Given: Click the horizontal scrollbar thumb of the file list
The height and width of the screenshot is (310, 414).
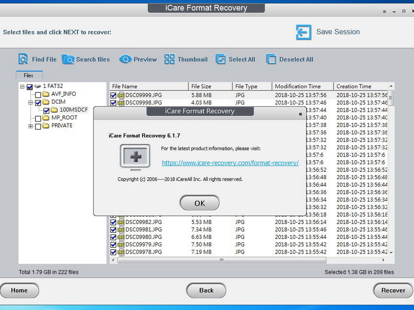Looking at the screenshot, I should tap(222, 260).
